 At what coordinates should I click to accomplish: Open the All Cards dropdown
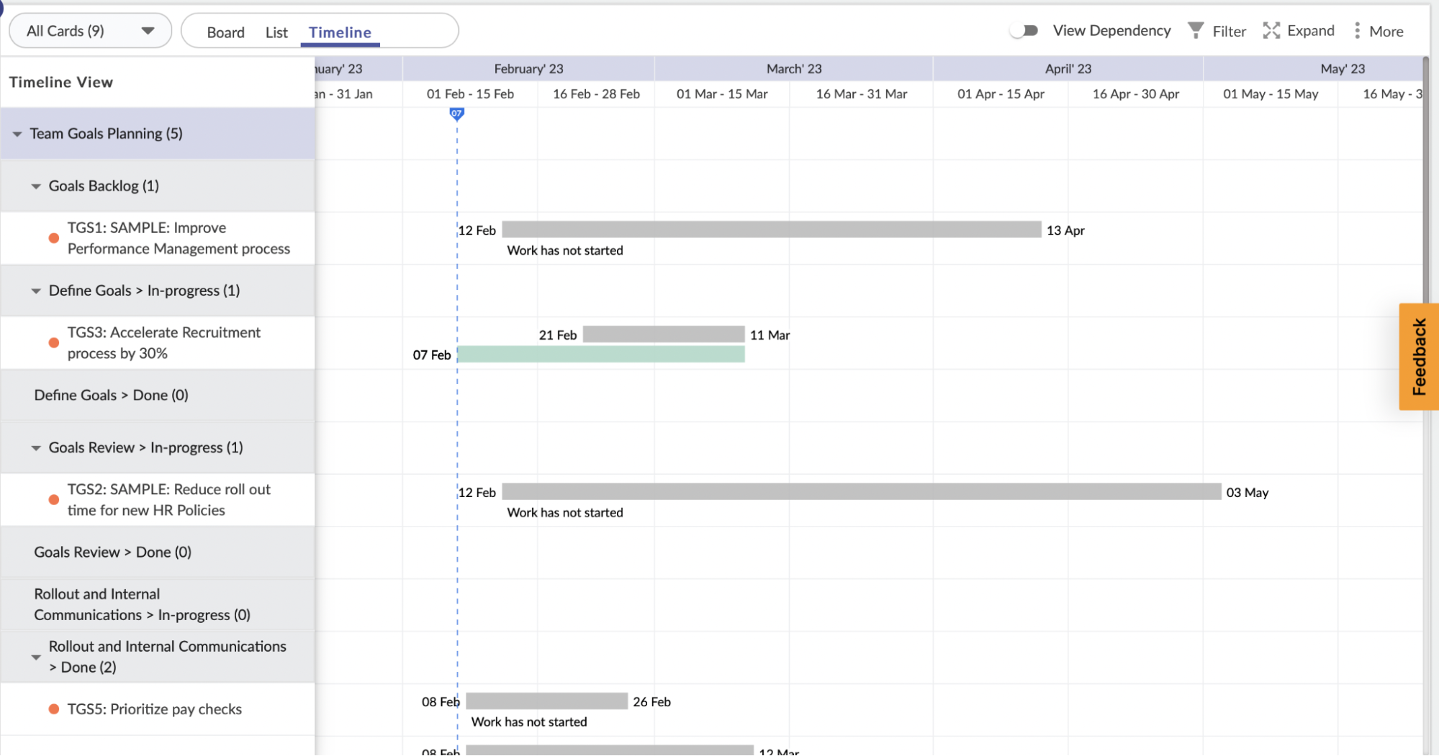point(90,30)
